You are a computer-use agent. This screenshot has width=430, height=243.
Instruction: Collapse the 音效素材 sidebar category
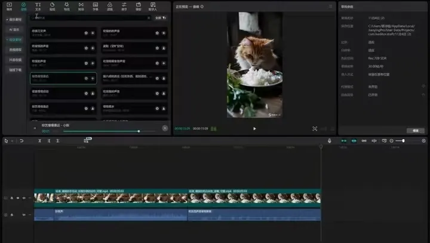tap(14, 39)
